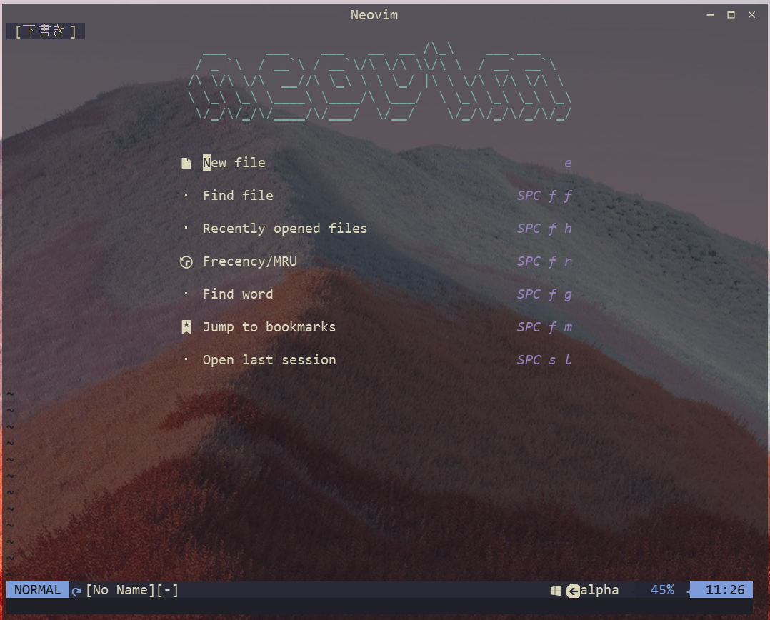Screen dimensions: 770x620
Task: Click the arrow icon before alpha
Action: (x=573, y=591)
